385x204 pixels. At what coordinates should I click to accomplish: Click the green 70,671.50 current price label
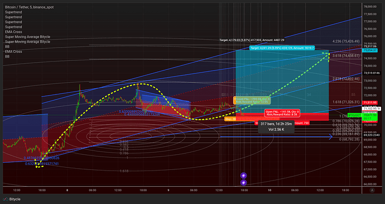[370, 115]
